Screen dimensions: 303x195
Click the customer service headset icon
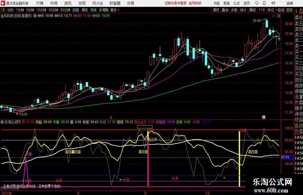click(x=257, y=3)
